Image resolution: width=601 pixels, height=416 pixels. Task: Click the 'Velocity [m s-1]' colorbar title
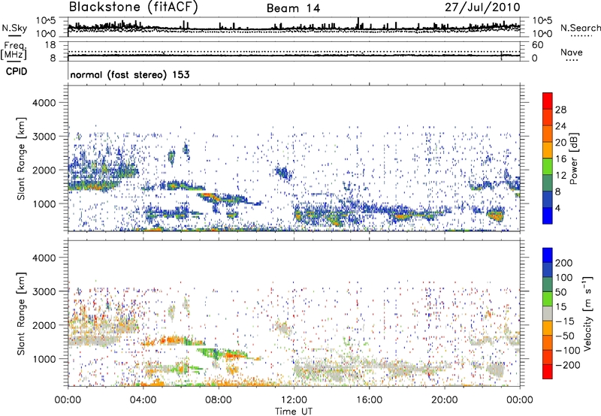click(588, 313)
